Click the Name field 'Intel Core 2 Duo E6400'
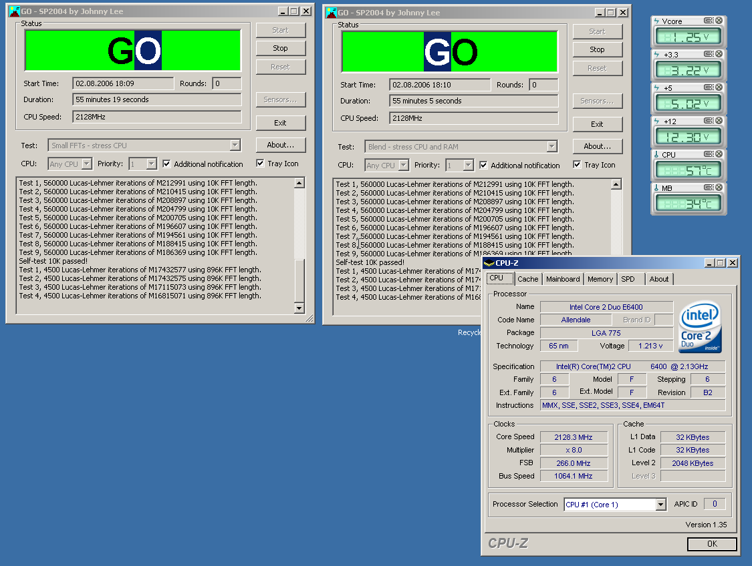 606,307
